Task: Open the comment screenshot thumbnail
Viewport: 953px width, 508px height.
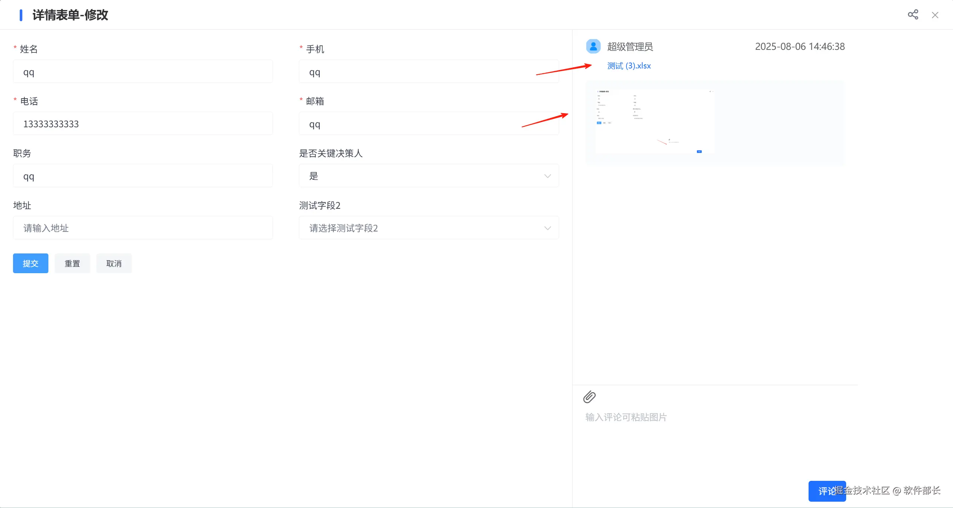Action: (655, 121)
